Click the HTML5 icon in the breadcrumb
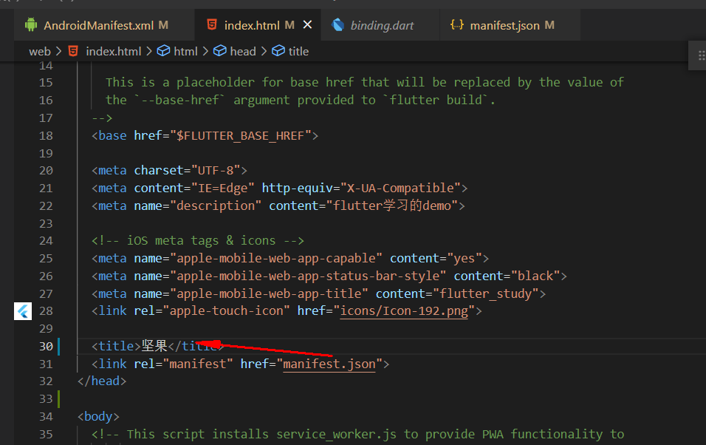 pyautogui.click(x=73, y=51)
